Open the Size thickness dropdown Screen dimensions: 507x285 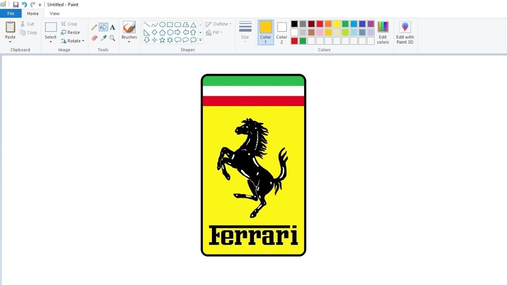(245, 42)
